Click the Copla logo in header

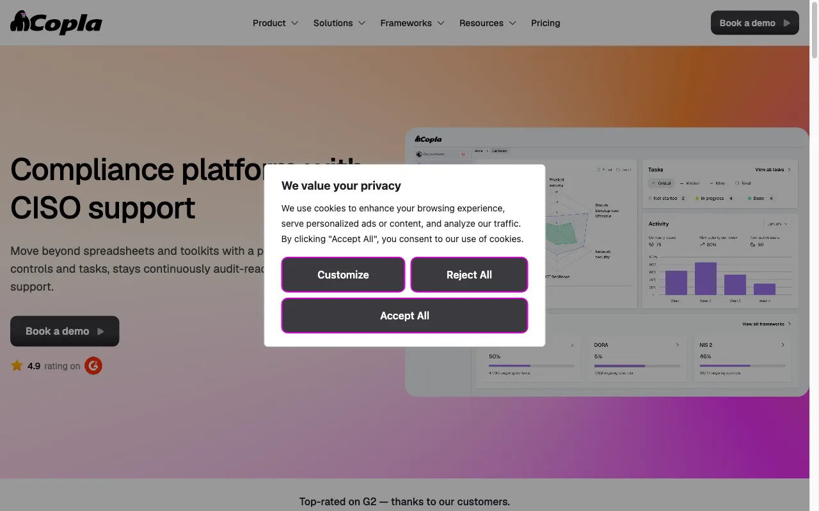pos(56,22)
